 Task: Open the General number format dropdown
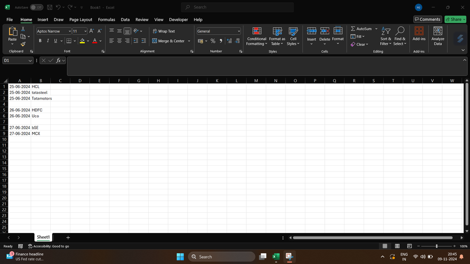coord(239,31)
